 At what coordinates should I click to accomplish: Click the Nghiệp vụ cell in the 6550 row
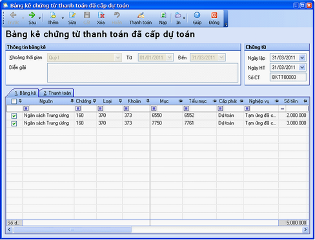(261, 115)
